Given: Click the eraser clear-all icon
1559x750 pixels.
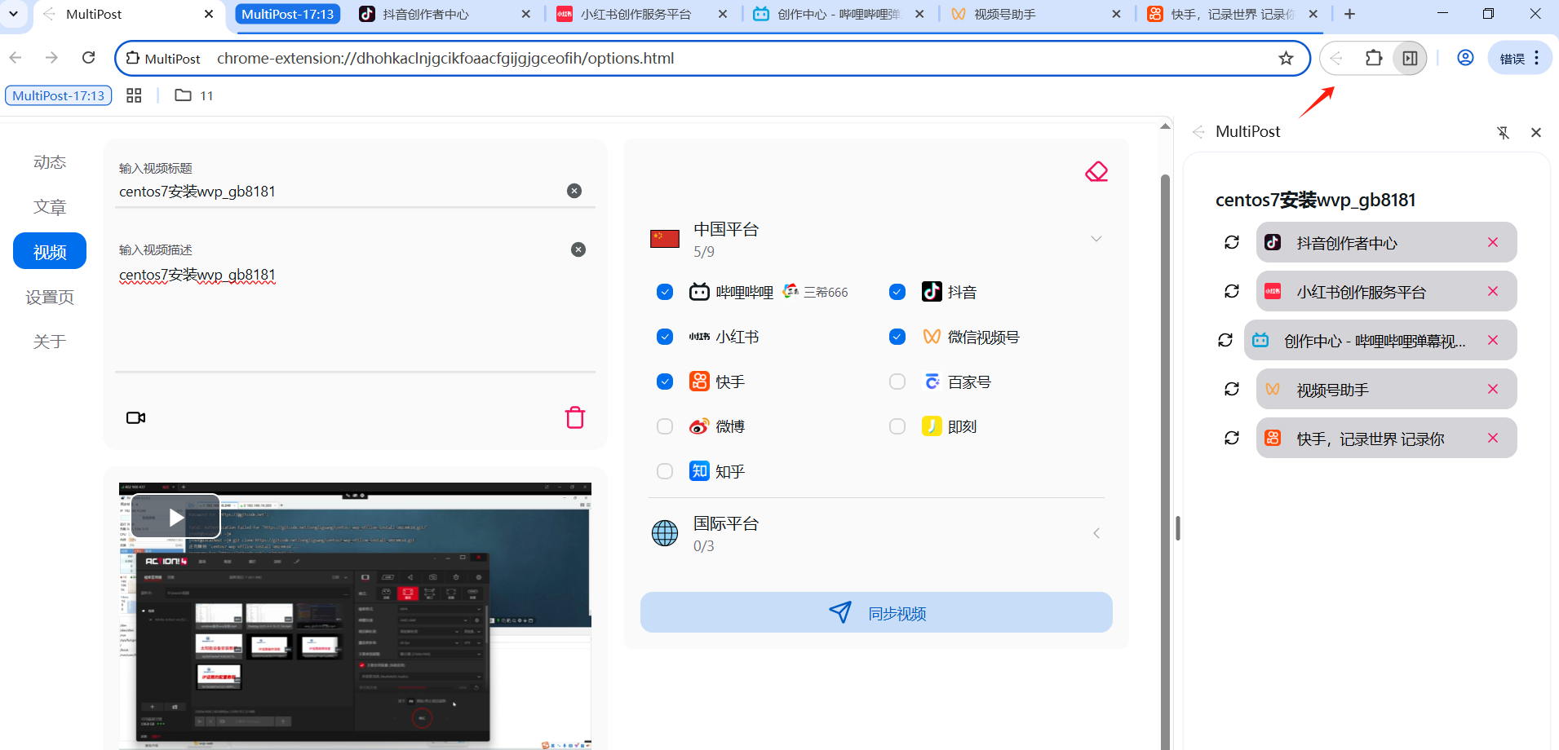Looking at the screenshot, I should [x=1096, y=172].
